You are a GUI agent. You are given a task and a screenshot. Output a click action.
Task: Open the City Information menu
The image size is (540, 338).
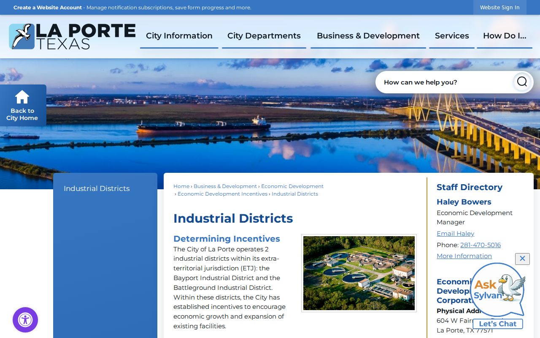[179, 36]
